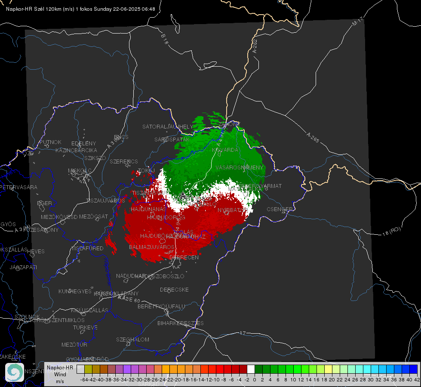Viewport: 421px width, 387px height.
Task: Click the KISÚJSZÁLLÁS town label
Action: [89, 310]
